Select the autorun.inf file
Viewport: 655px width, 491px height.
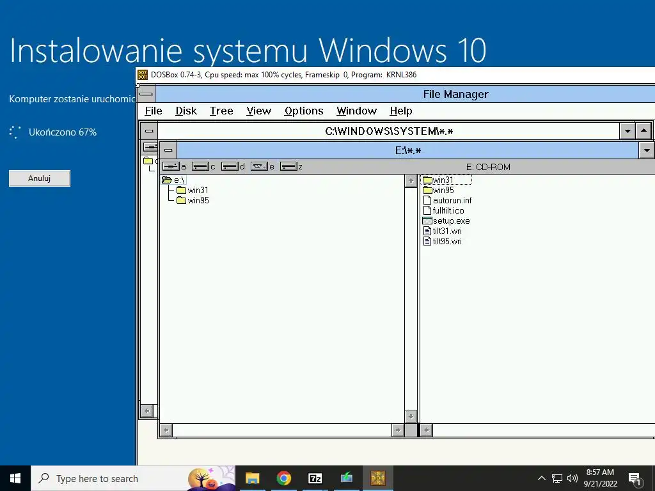tap(447, 200)
